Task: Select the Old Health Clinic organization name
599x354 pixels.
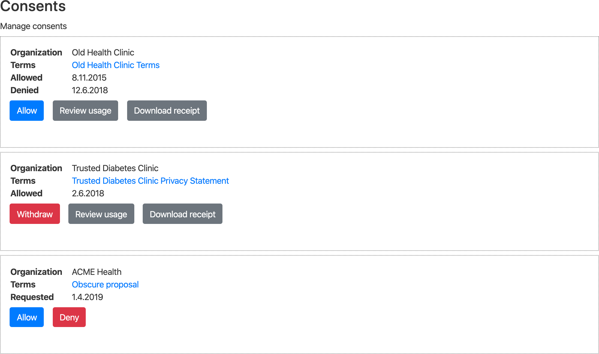Action: tap(103, 52)
